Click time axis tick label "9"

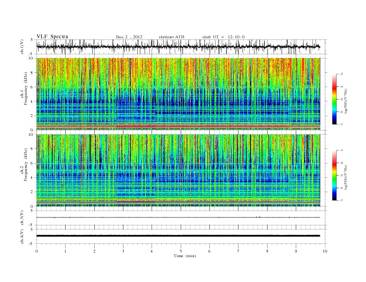point(296,251)
